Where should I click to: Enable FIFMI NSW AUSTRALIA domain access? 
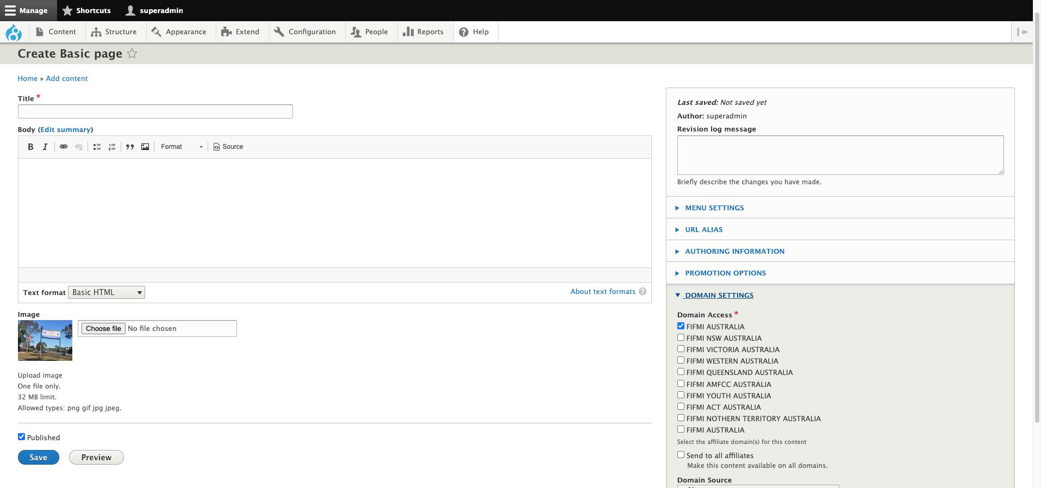coord(681,337)
